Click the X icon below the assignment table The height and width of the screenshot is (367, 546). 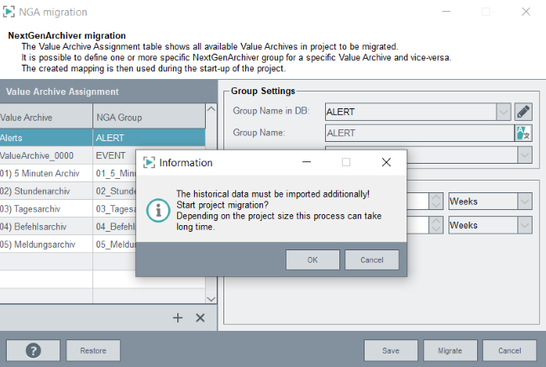tap(200, 317)
